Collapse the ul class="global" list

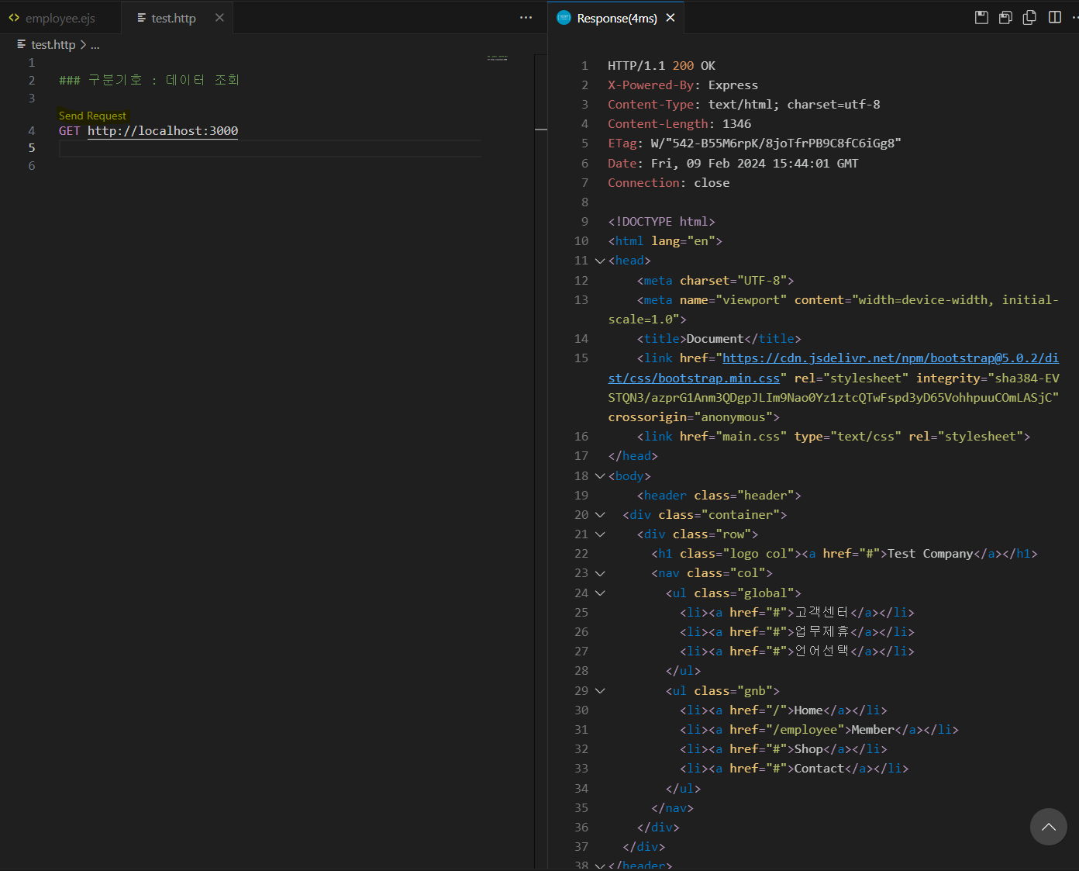pos(600,593)
